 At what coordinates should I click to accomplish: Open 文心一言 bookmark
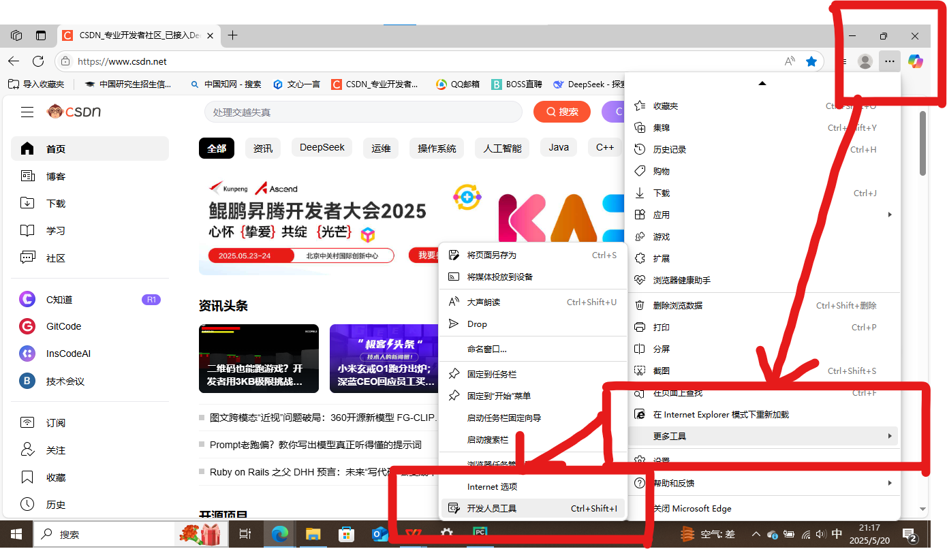(x=296, y=84)
